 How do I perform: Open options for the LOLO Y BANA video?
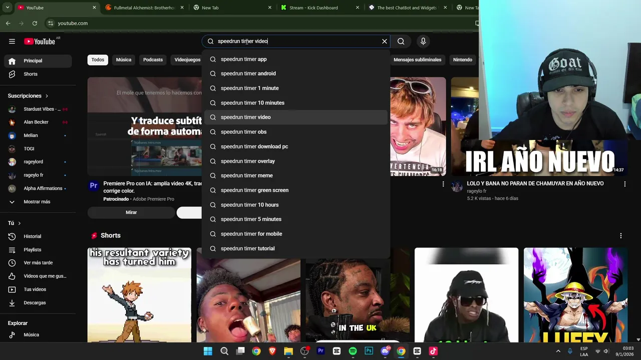coord(624,184)
